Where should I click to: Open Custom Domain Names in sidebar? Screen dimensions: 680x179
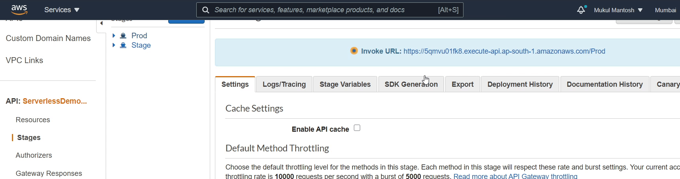pos(48,38)
